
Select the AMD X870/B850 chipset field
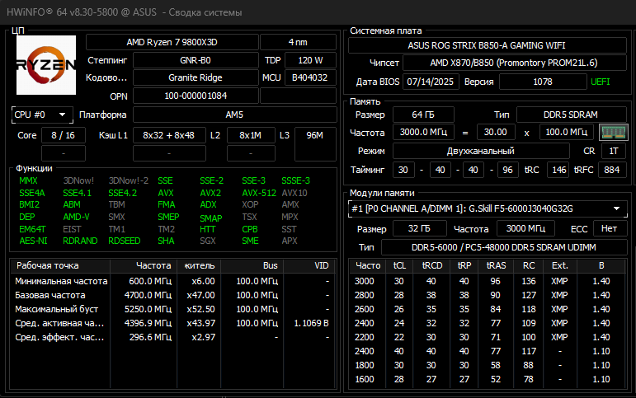pyautogui.click(x=514, y=63)
